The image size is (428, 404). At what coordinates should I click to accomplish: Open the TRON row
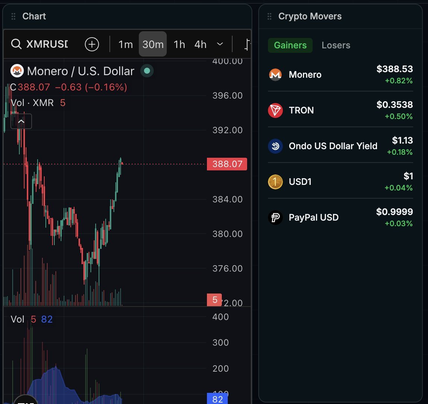pyautogui.click(x=341, y=110)
